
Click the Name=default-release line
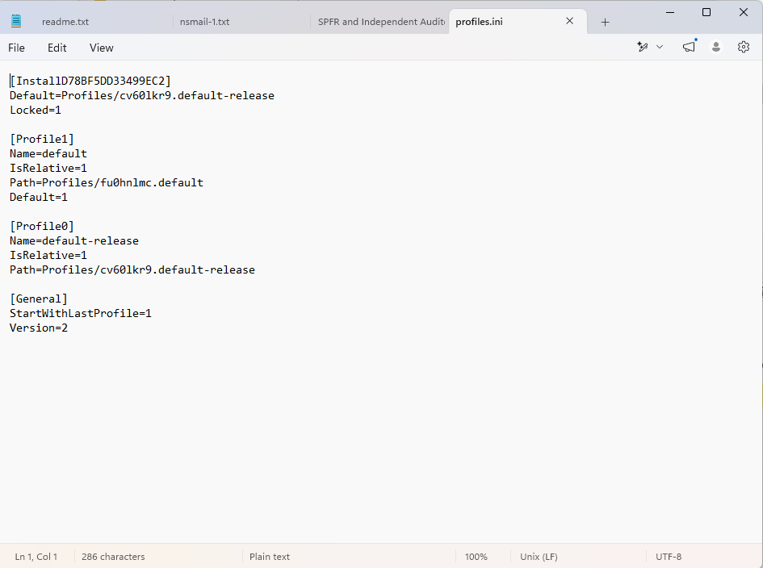click(x=74, y=240)
